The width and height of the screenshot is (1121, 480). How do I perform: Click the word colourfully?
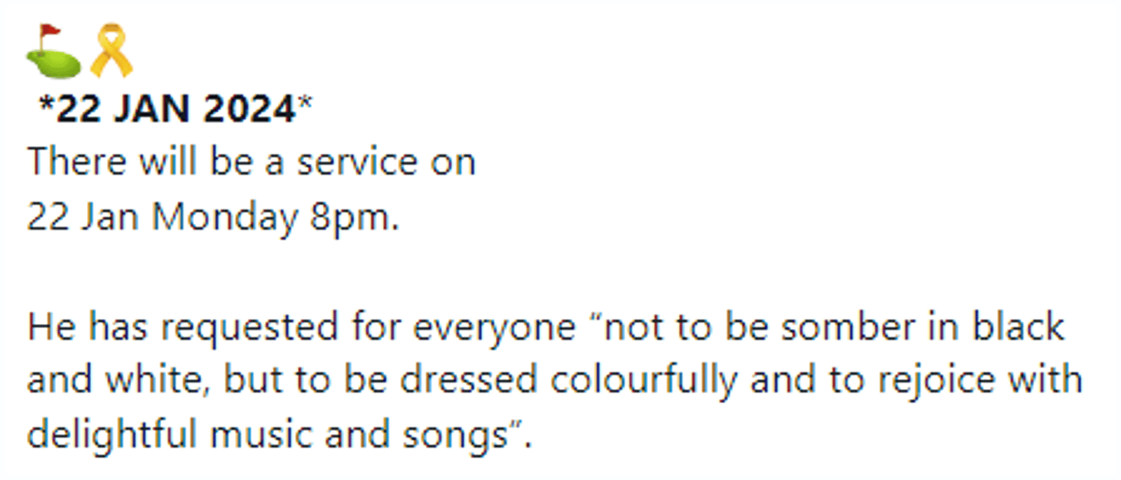click(644, 381)
